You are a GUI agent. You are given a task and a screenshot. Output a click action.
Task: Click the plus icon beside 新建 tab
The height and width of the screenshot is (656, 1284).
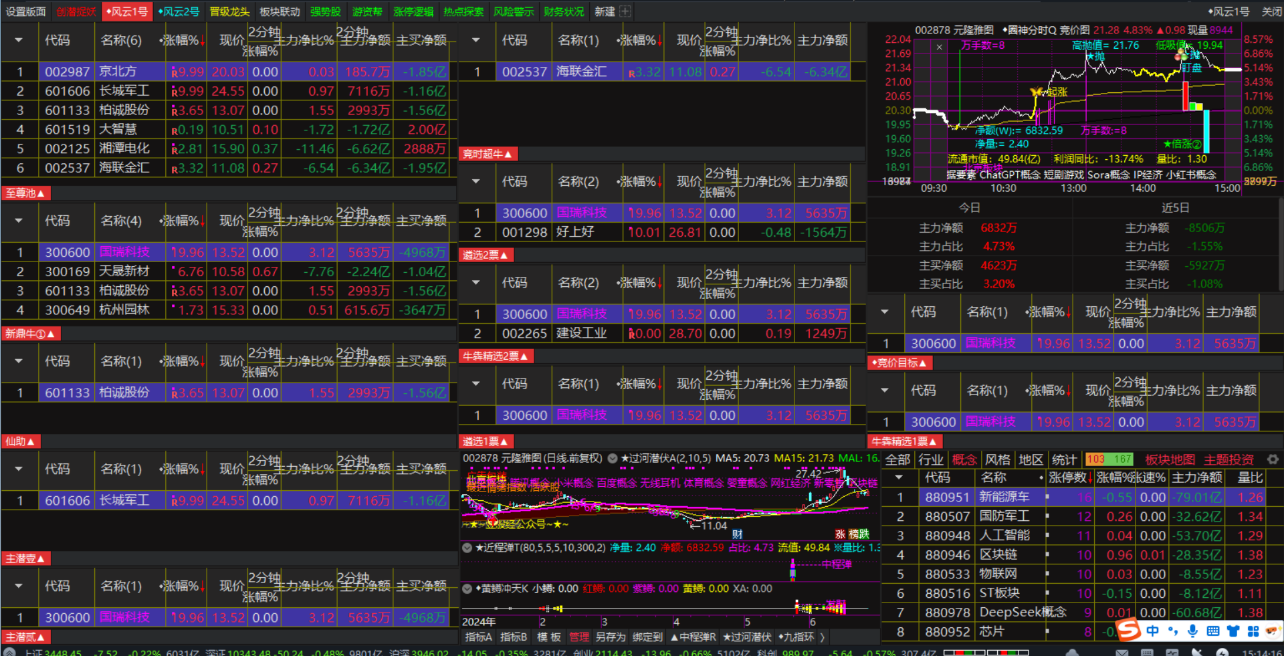point(625,11)
